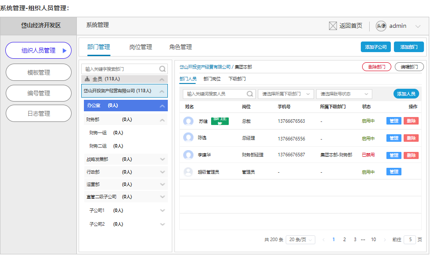
Task: Expand the 直管二级子公司 chevron
Action: [x=163, y=197]
